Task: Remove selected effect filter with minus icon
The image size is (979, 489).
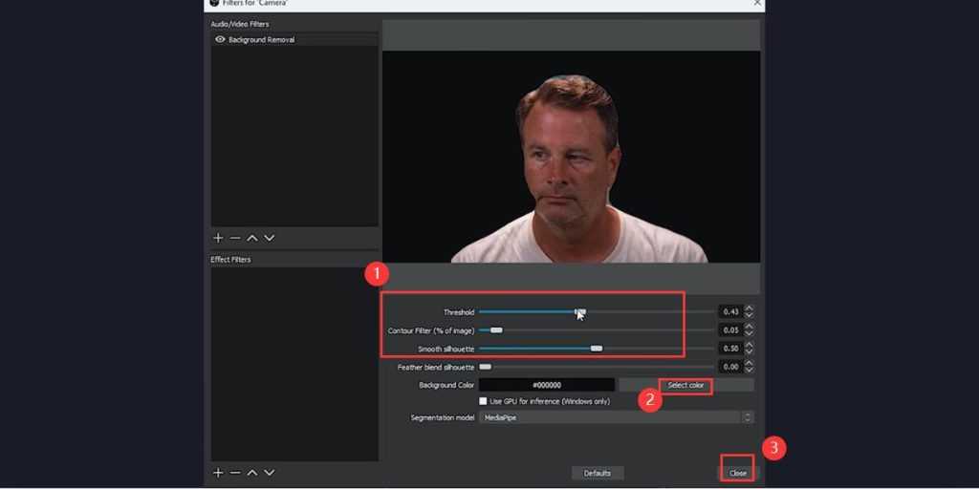Action: coord(235,473)
